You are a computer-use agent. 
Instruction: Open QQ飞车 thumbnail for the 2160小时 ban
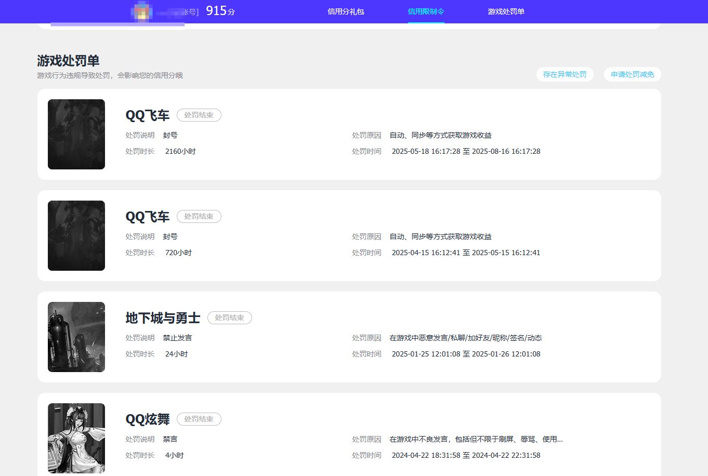(x=76, y=134)
